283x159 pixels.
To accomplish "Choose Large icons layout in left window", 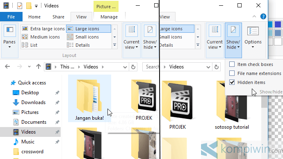I will click(89, 29).
